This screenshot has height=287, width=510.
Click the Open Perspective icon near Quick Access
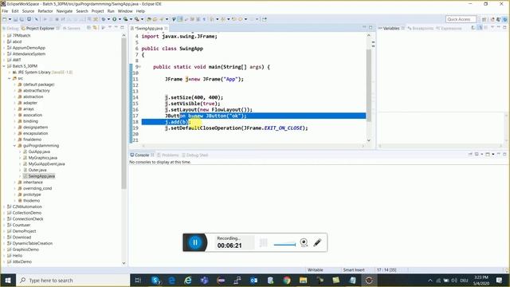(484, 19)
